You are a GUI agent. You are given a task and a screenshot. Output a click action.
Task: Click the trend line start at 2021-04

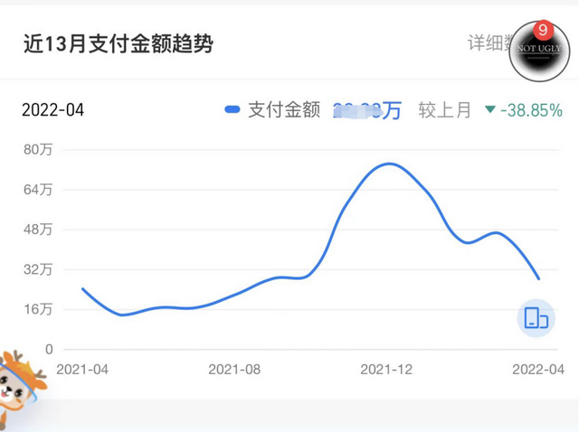tap(82, 289)
